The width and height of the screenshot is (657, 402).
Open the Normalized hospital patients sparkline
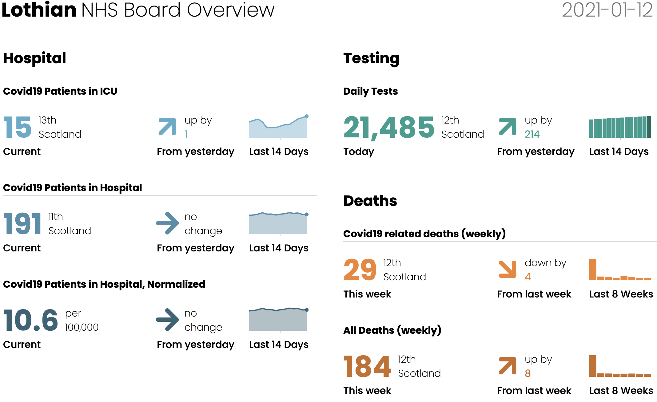coord(279,320)
